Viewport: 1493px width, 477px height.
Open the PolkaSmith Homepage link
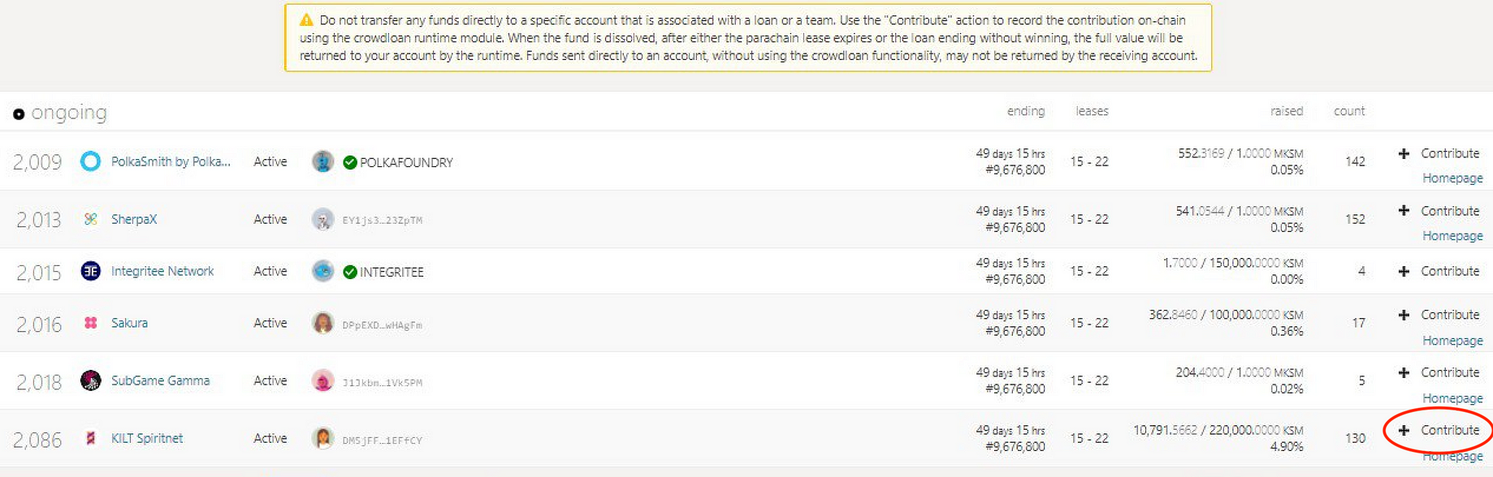[1452, 178]
